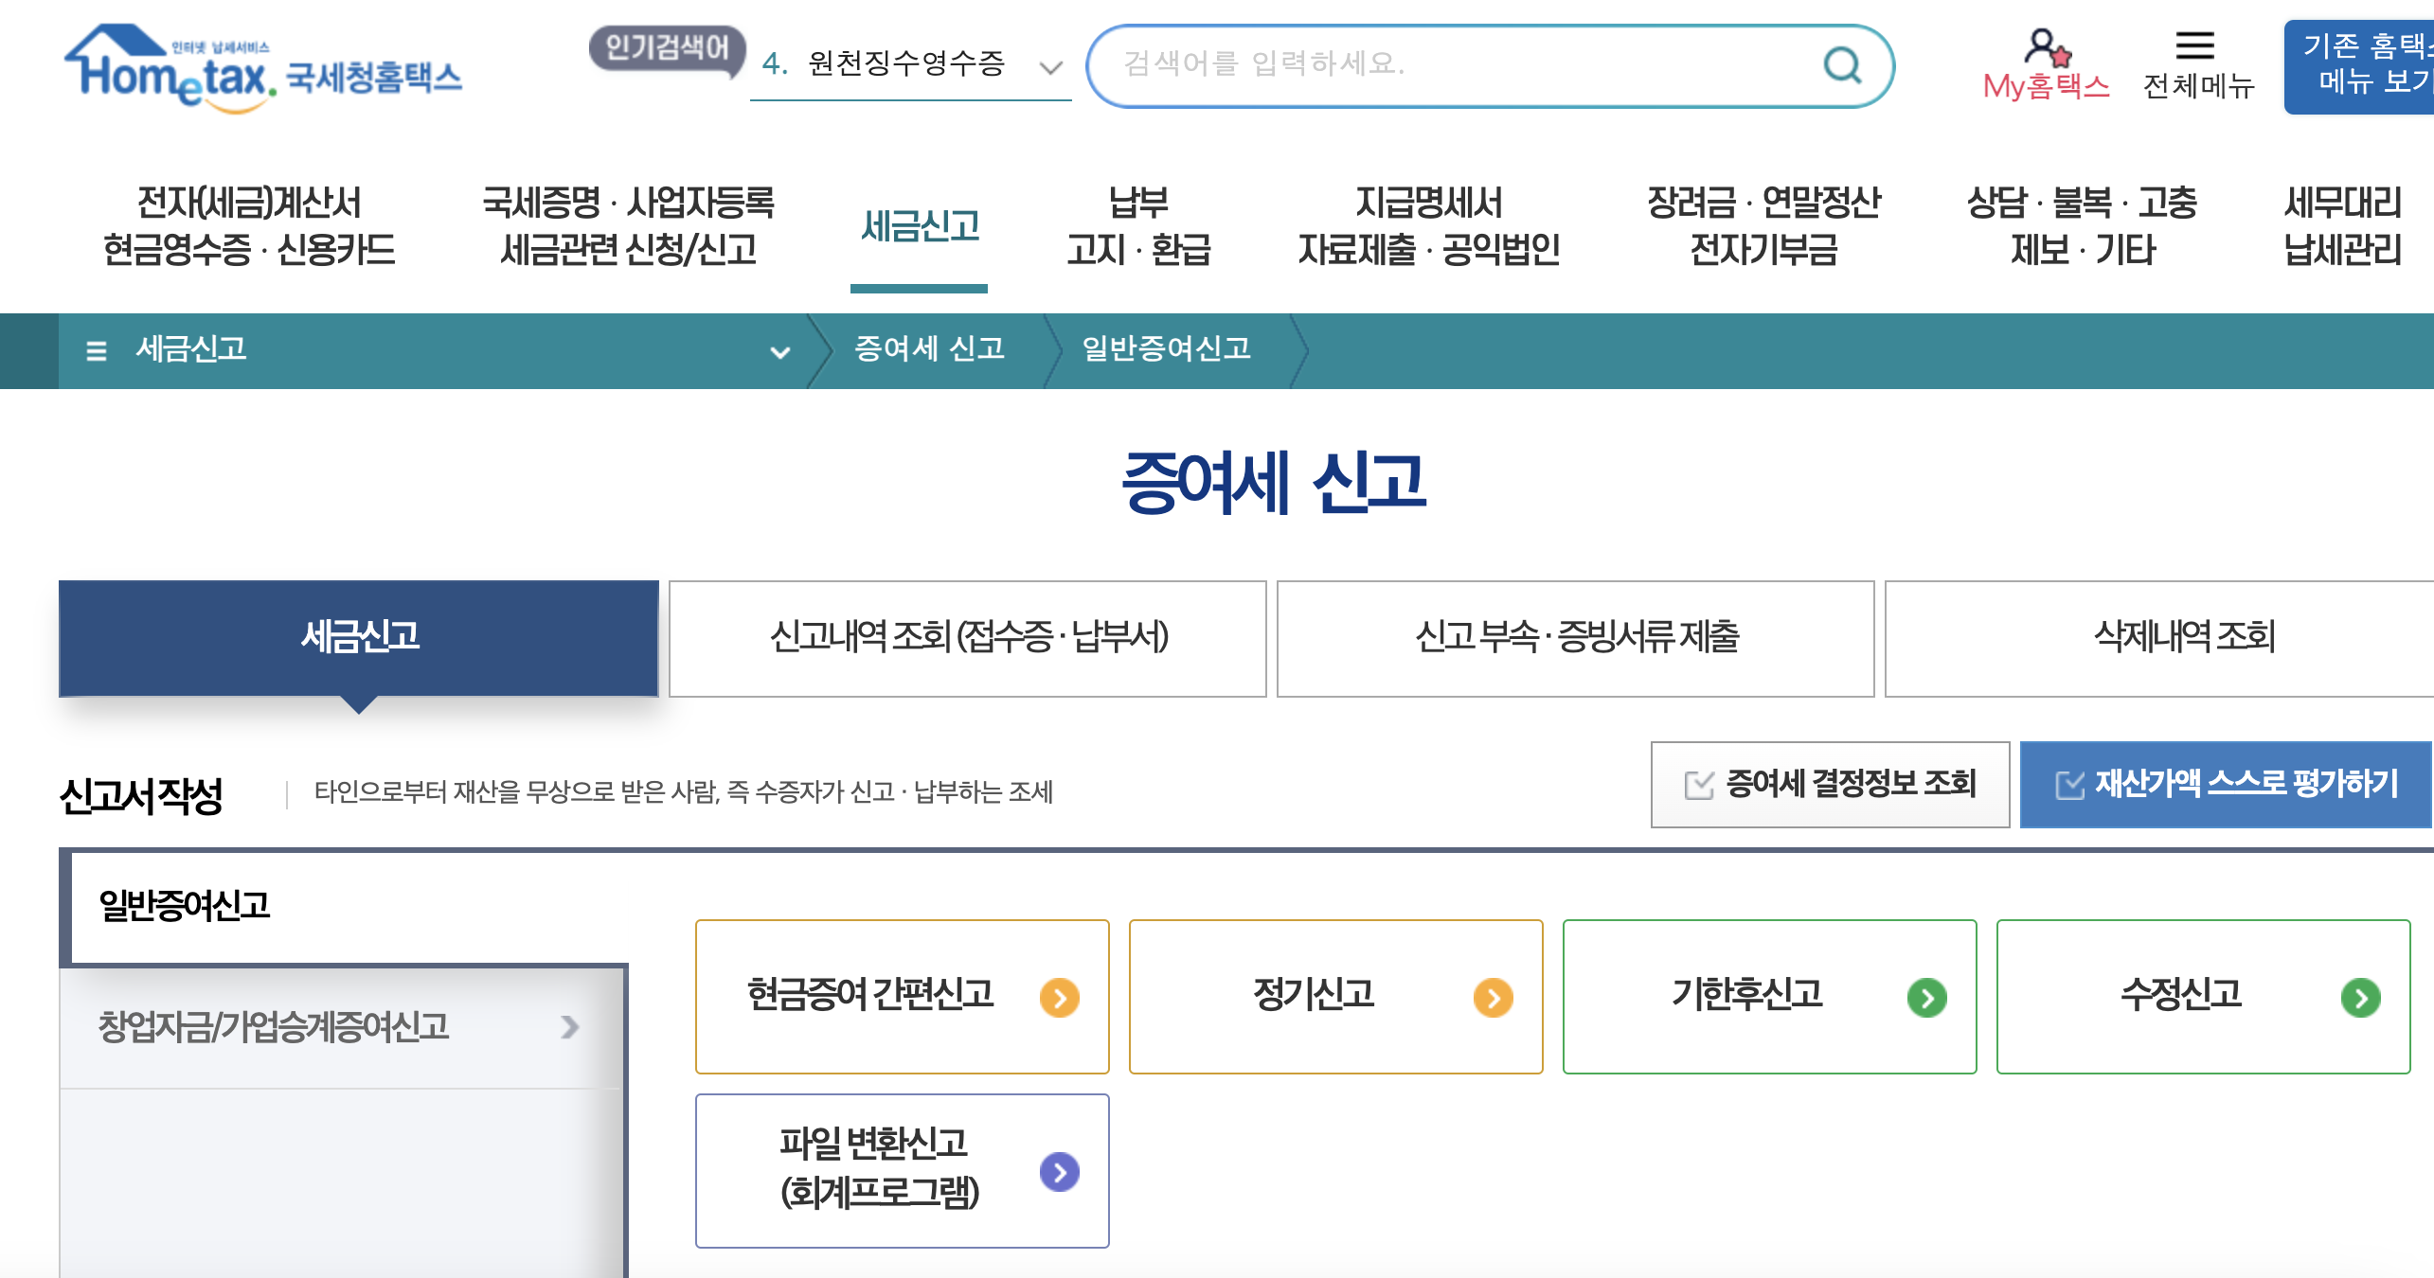Click the search magnifier icon

coord(1842,65)
